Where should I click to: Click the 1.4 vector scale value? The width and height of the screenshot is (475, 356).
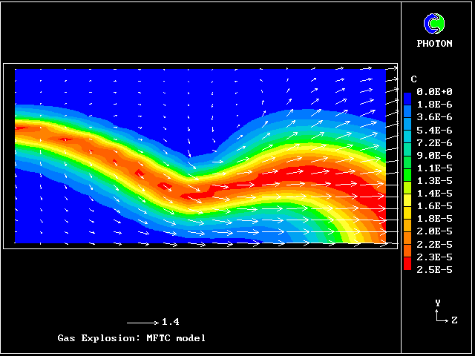pos(170,323)
